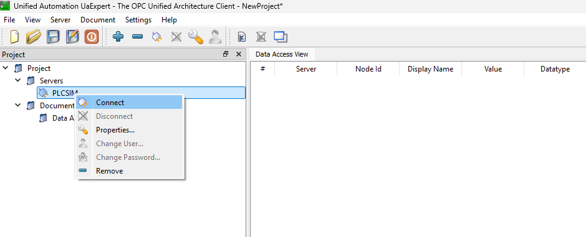Select the PLCSIM server tree item

pos(142,93)
